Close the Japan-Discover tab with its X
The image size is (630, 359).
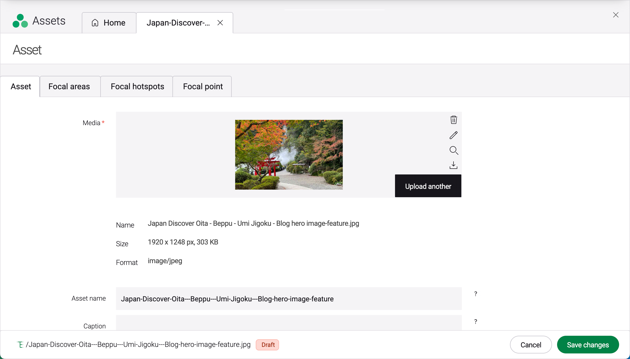point(220,23)
